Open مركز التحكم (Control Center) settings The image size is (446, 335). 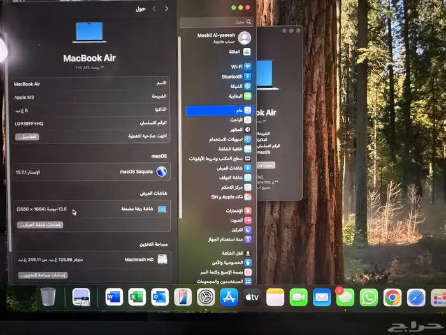231,188
